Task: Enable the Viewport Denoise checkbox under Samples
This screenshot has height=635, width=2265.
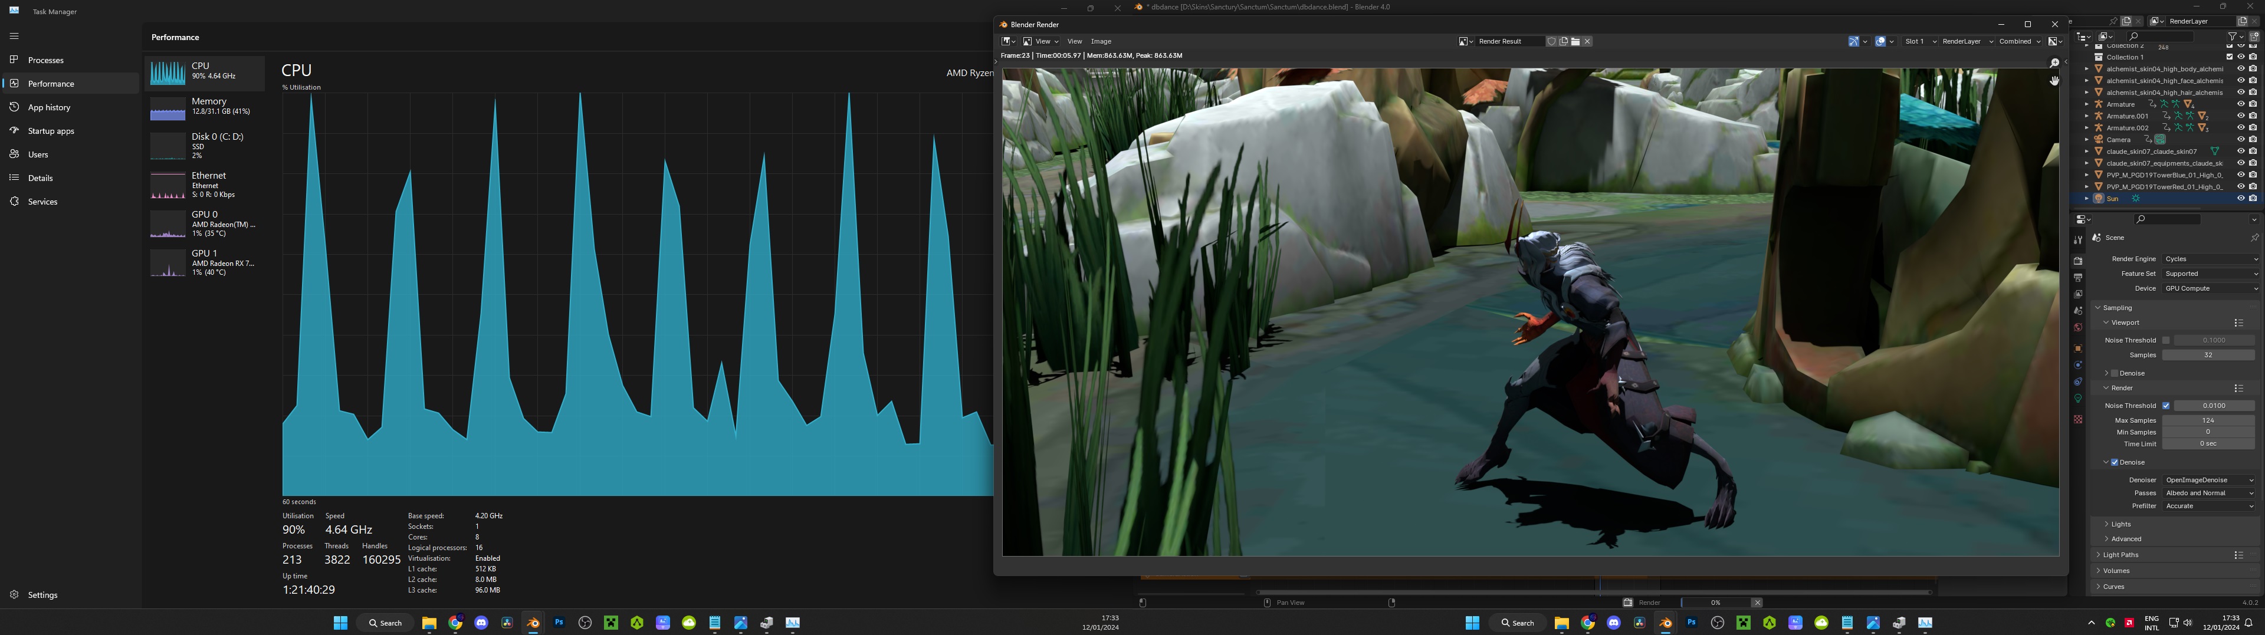Action: [x=2115, y=373]
